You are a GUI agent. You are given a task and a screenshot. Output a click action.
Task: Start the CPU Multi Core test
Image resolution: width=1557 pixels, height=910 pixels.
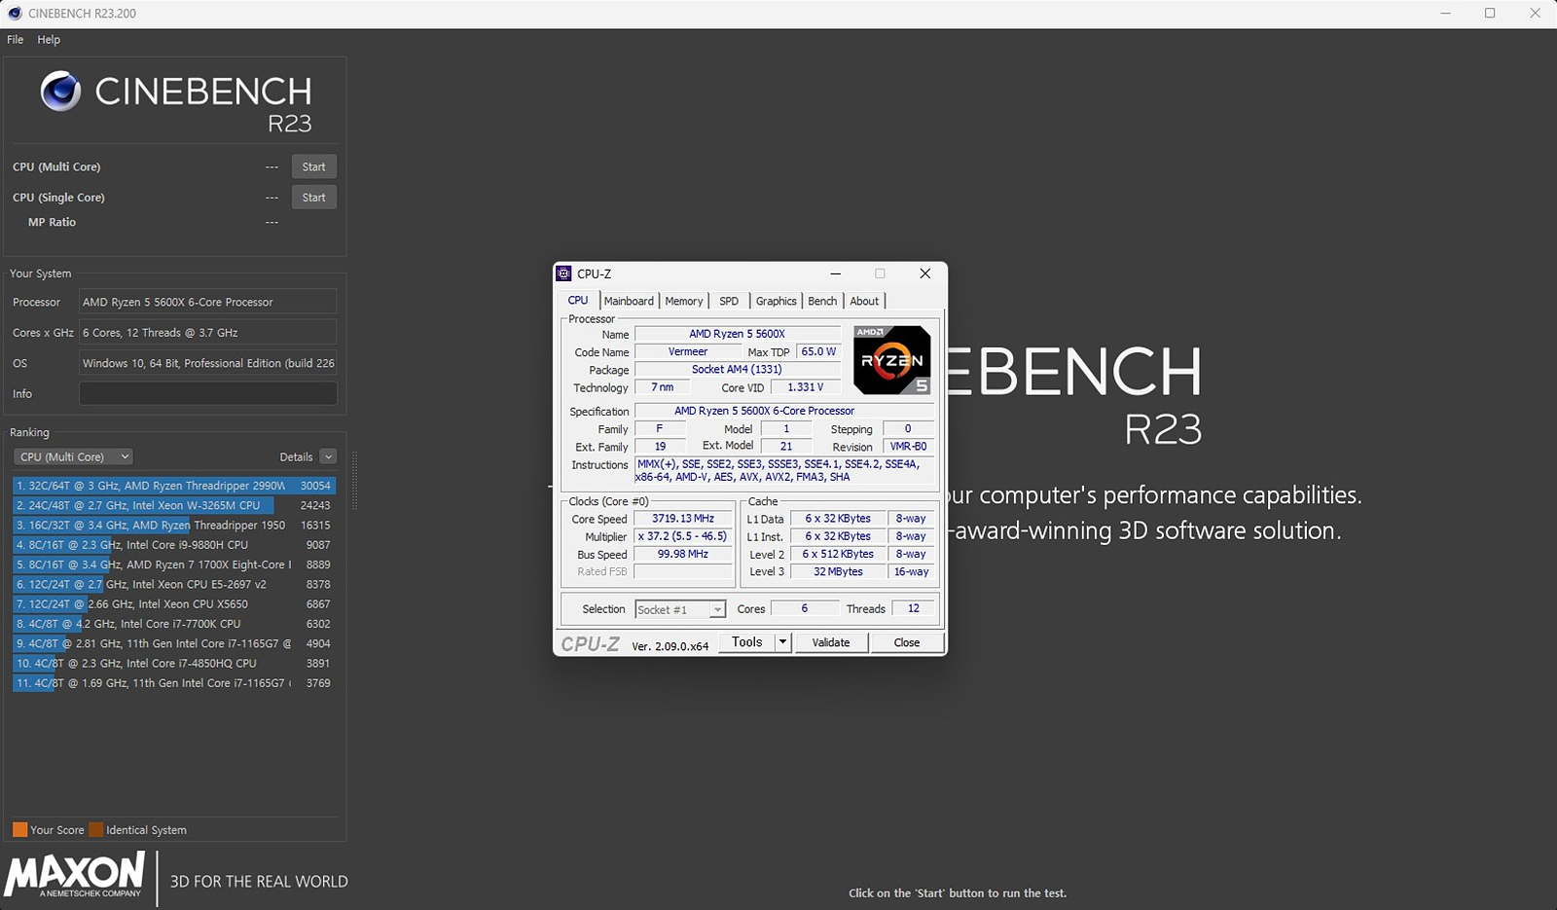pos(313,167)
